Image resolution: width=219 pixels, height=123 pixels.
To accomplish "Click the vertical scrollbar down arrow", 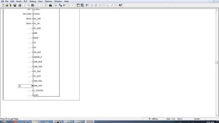I will point(217,115).
